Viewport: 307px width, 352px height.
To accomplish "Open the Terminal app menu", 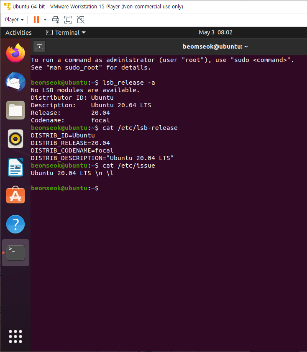I will click(66, 33).
